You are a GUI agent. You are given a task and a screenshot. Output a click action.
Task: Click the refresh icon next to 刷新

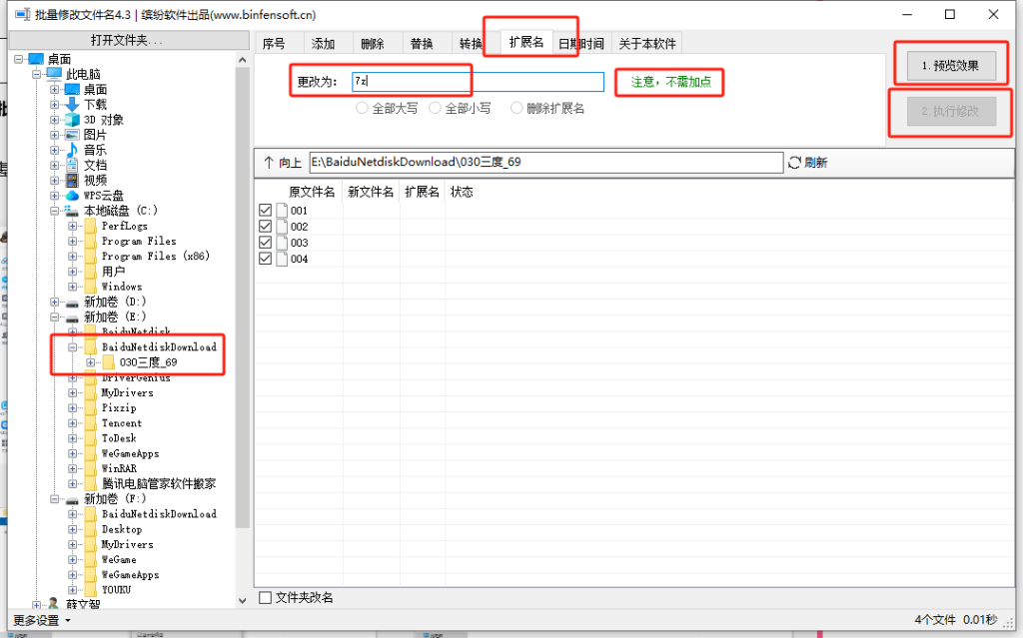(795, 163)
